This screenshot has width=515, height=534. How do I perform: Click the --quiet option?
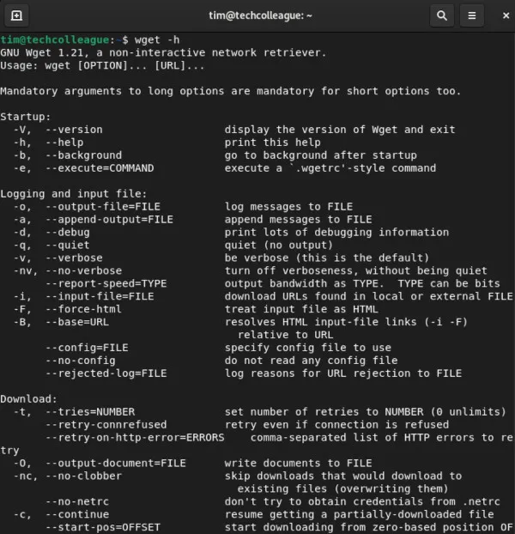pyautogui.click(x=68, y=246)
